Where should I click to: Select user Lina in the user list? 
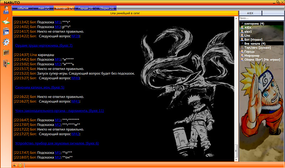coord(248,36)
